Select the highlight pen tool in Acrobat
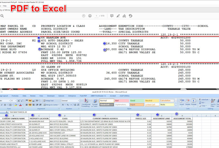 click(118, 16)
